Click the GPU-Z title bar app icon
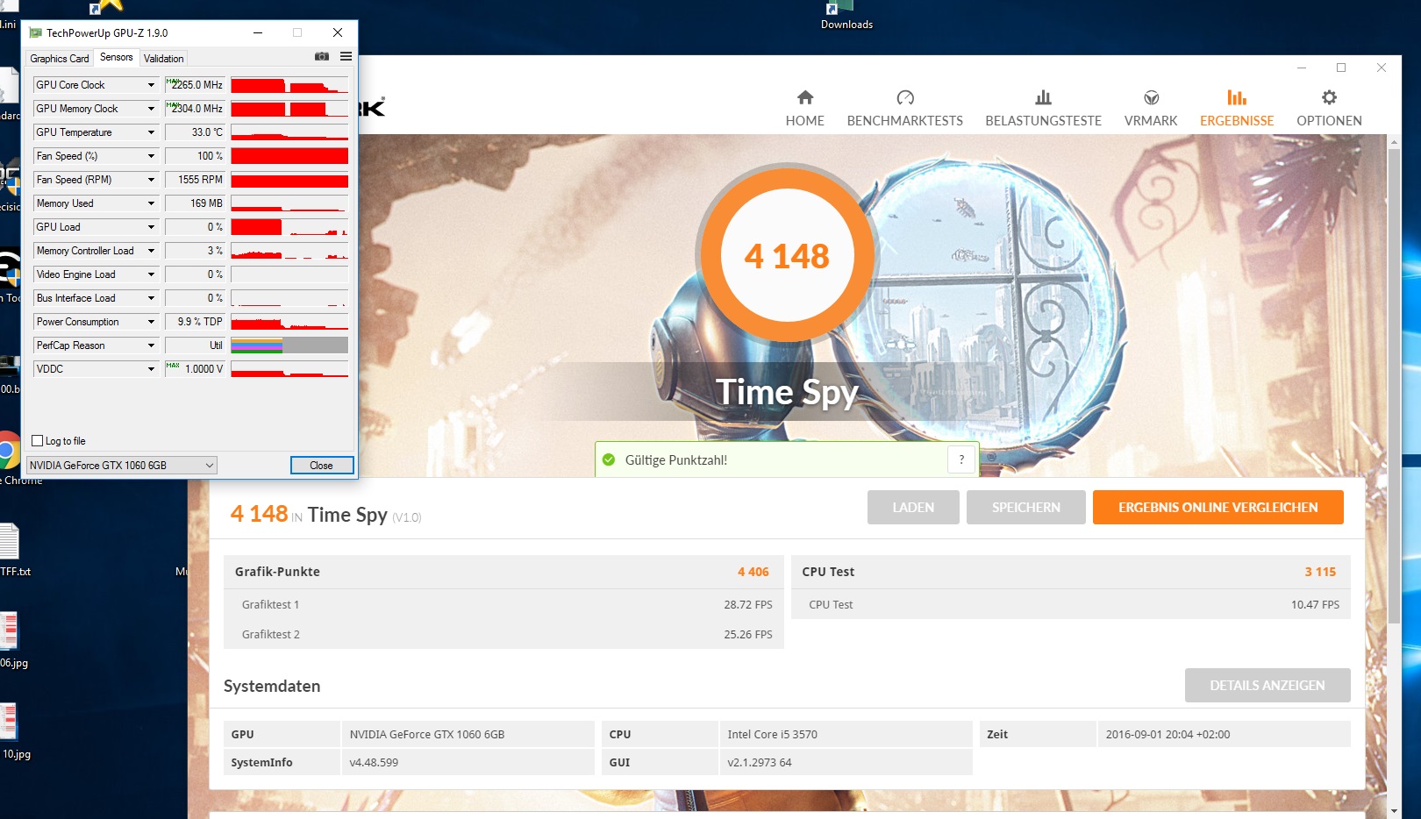This screenshot has width=1421, height=819. 36,32
